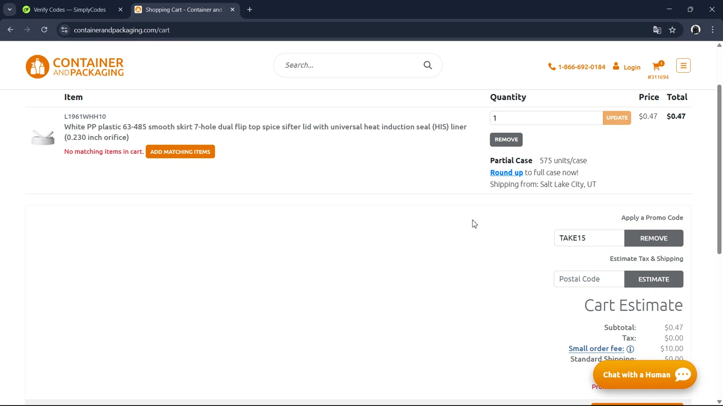Viewport: 723px width, 406px height.
Task: Click the Login link
Action: click(632, 67)
